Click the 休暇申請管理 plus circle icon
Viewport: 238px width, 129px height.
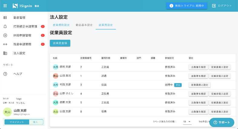click(x=5, y=35)
